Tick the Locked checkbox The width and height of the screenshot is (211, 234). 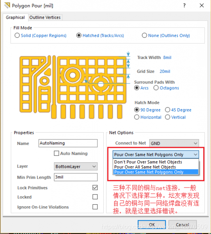[x=95, y=197]
